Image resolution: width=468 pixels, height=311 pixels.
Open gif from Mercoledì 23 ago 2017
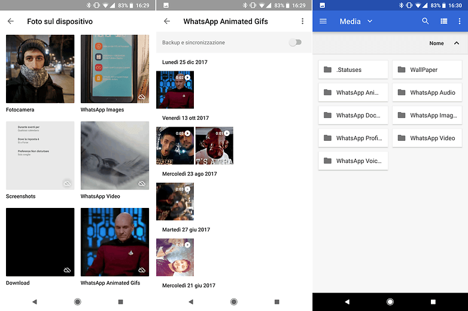point(175,201)
